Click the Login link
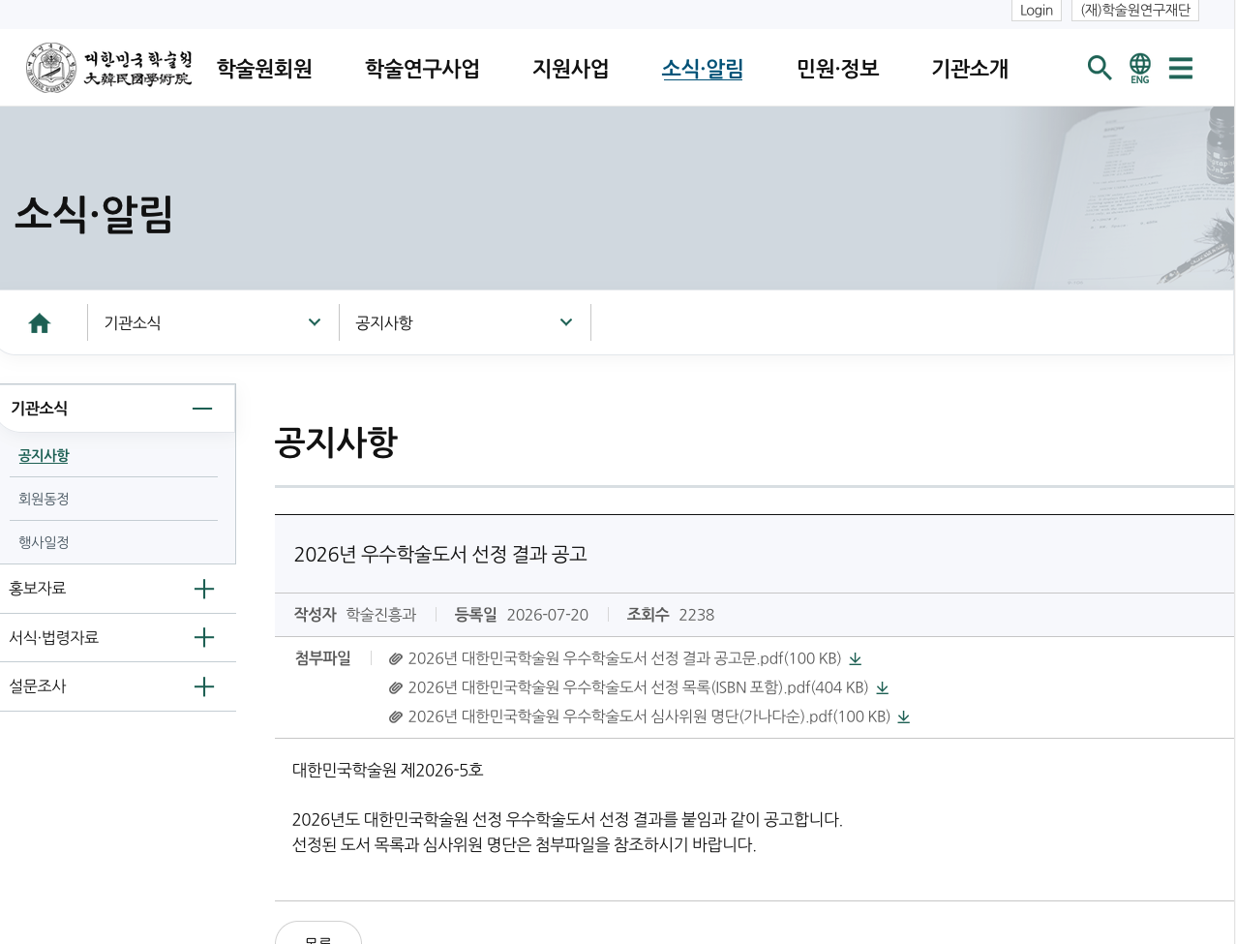 pos(1037,10)
